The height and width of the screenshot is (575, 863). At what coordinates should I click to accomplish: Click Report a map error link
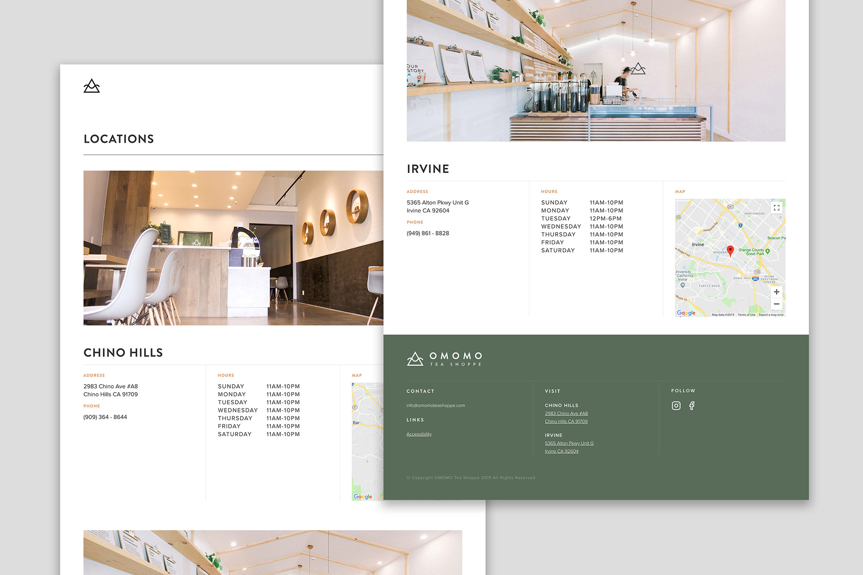coord(771,315)
